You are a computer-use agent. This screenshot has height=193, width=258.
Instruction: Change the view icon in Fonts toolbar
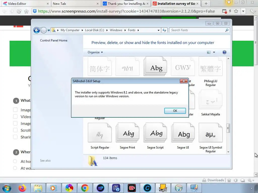(x=209, y=52)
